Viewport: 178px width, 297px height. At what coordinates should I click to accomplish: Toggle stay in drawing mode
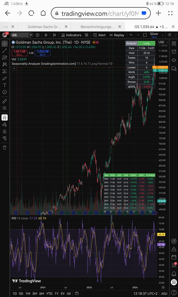(4, 124)
